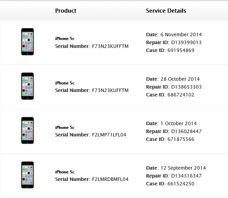Click the iPhone 5c thumbnail dated 12 September 2014
228x198 pixels.
click(x=27, y=175)
